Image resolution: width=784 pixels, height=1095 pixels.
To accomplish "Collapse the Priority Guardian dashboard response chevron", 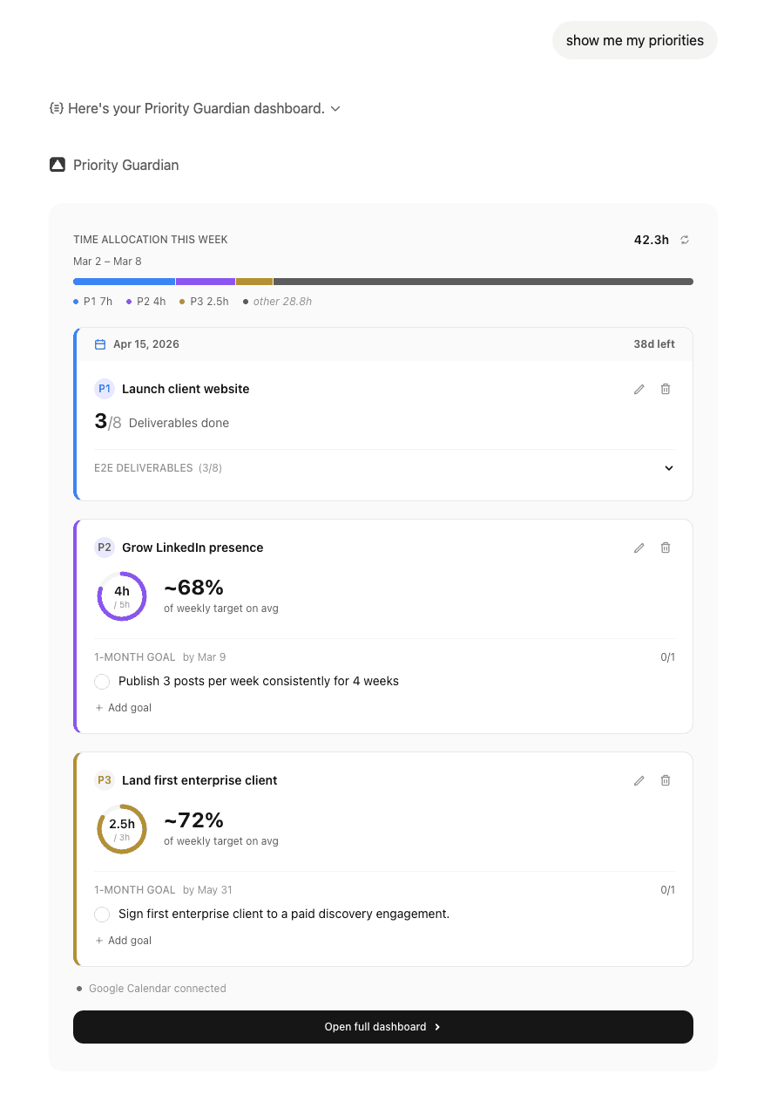I will (x=335, y=109).
